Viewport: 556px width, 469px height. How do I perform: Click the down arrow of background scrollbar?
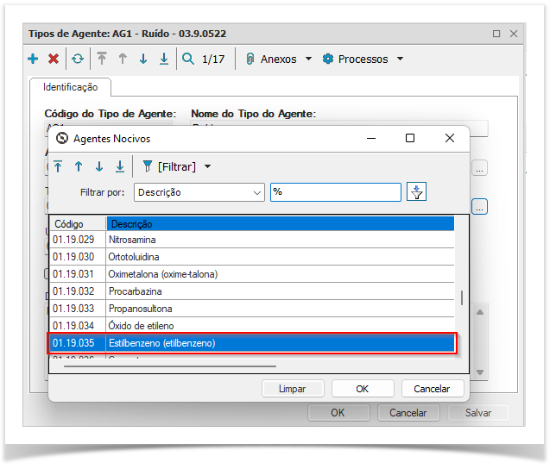(x=480, y=372)
